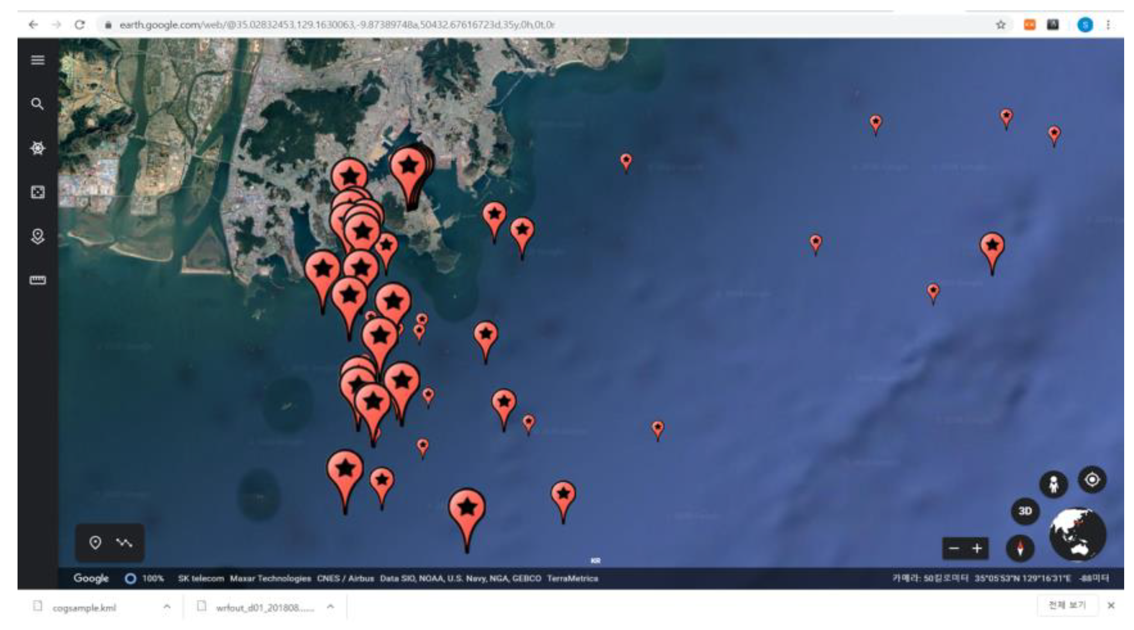Viewport: 1134px width, 630px height.
Task: Zoom out using the minus button
Action: [954, 549]
